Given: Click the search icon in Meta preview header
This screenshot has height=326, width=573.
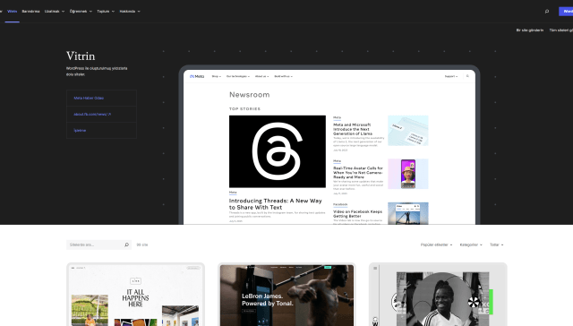Looking at the screenshot, I should click(x=467, y=76).
